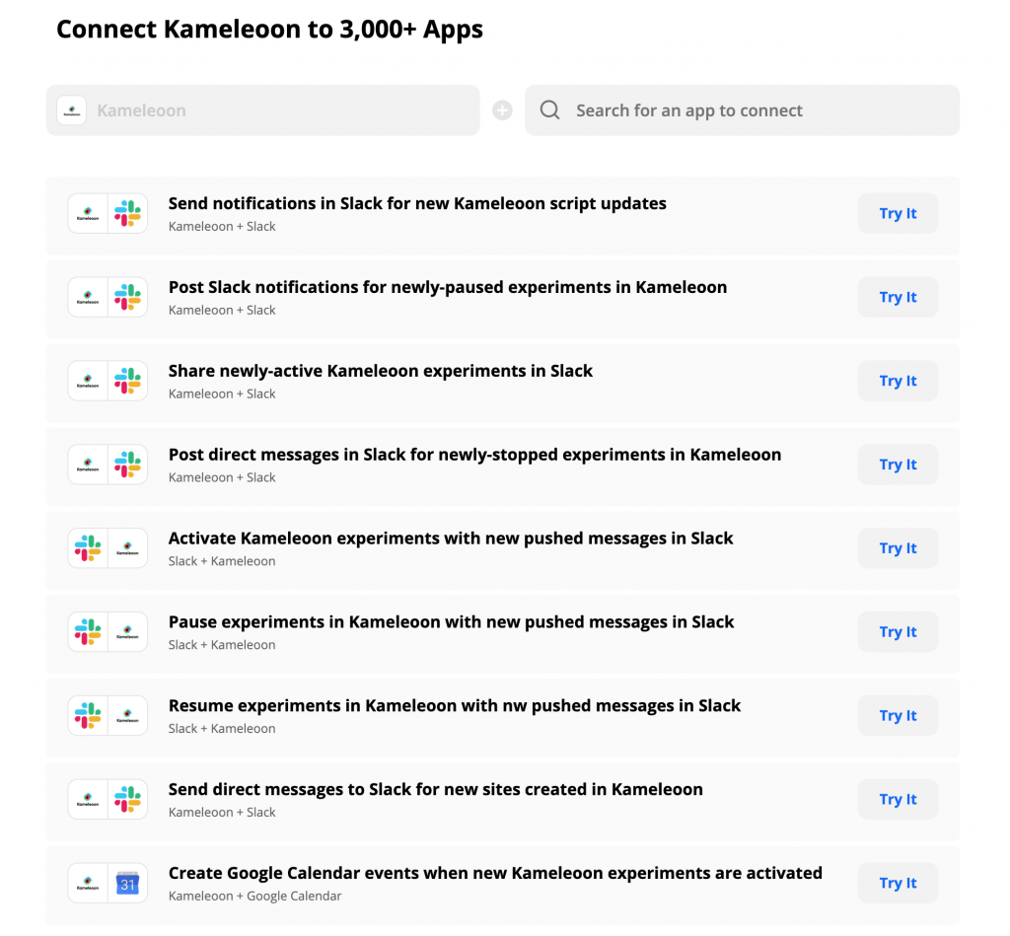Click Google Calendar icon in last row
Screen dimensions: 1010x936
(x=127, y=883)
